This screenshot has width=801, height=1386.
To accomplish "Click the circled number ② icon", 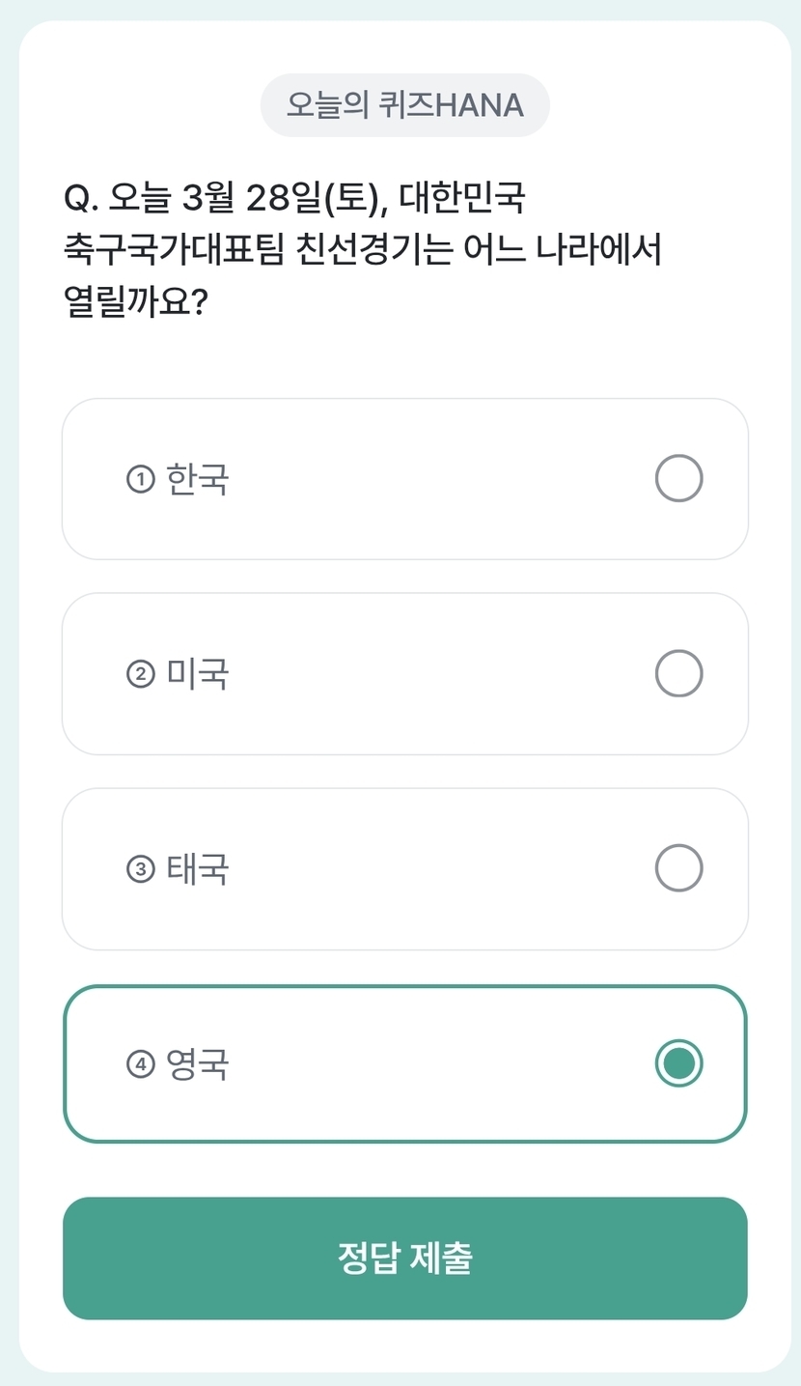I will click(x=141, y=674).
